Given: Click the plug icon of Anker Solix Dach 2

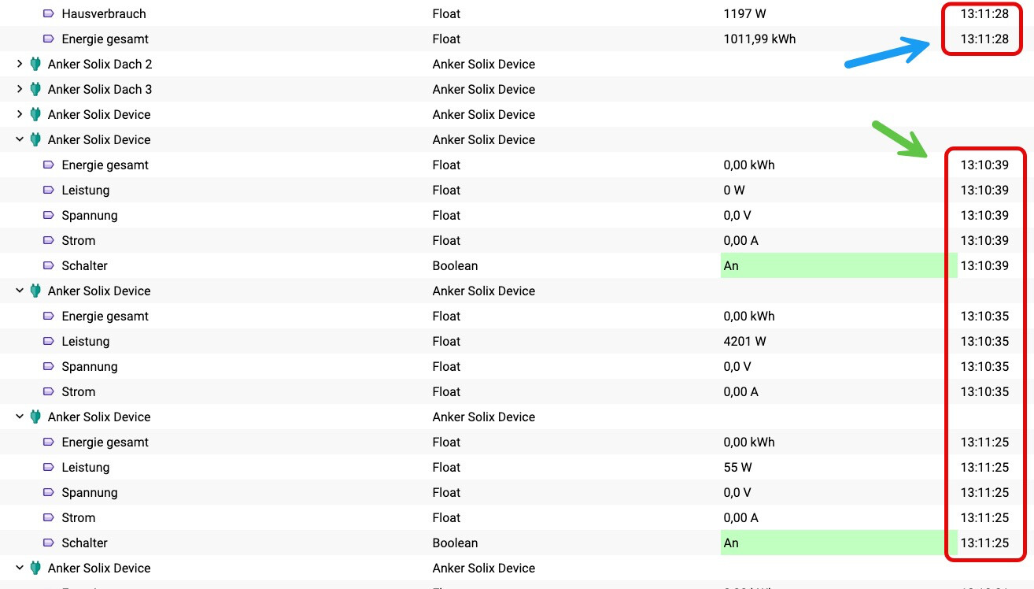Looking at the screenshot, I should pos(35,64).
